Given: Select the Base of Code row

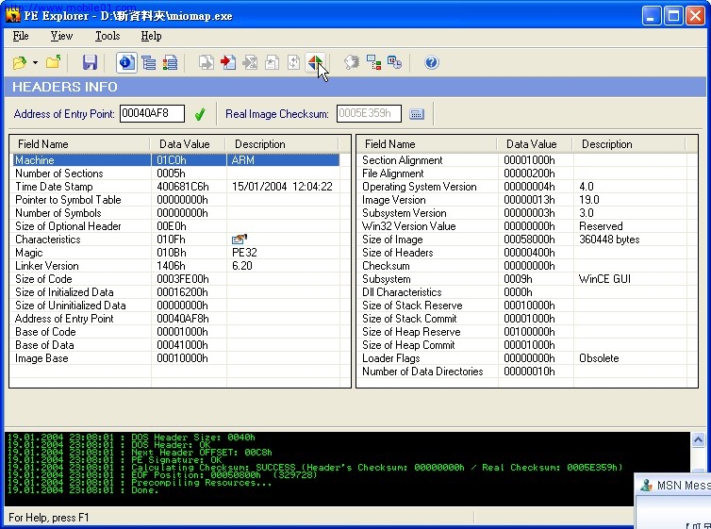Looking at the screenshot, I should coord(176,331).
